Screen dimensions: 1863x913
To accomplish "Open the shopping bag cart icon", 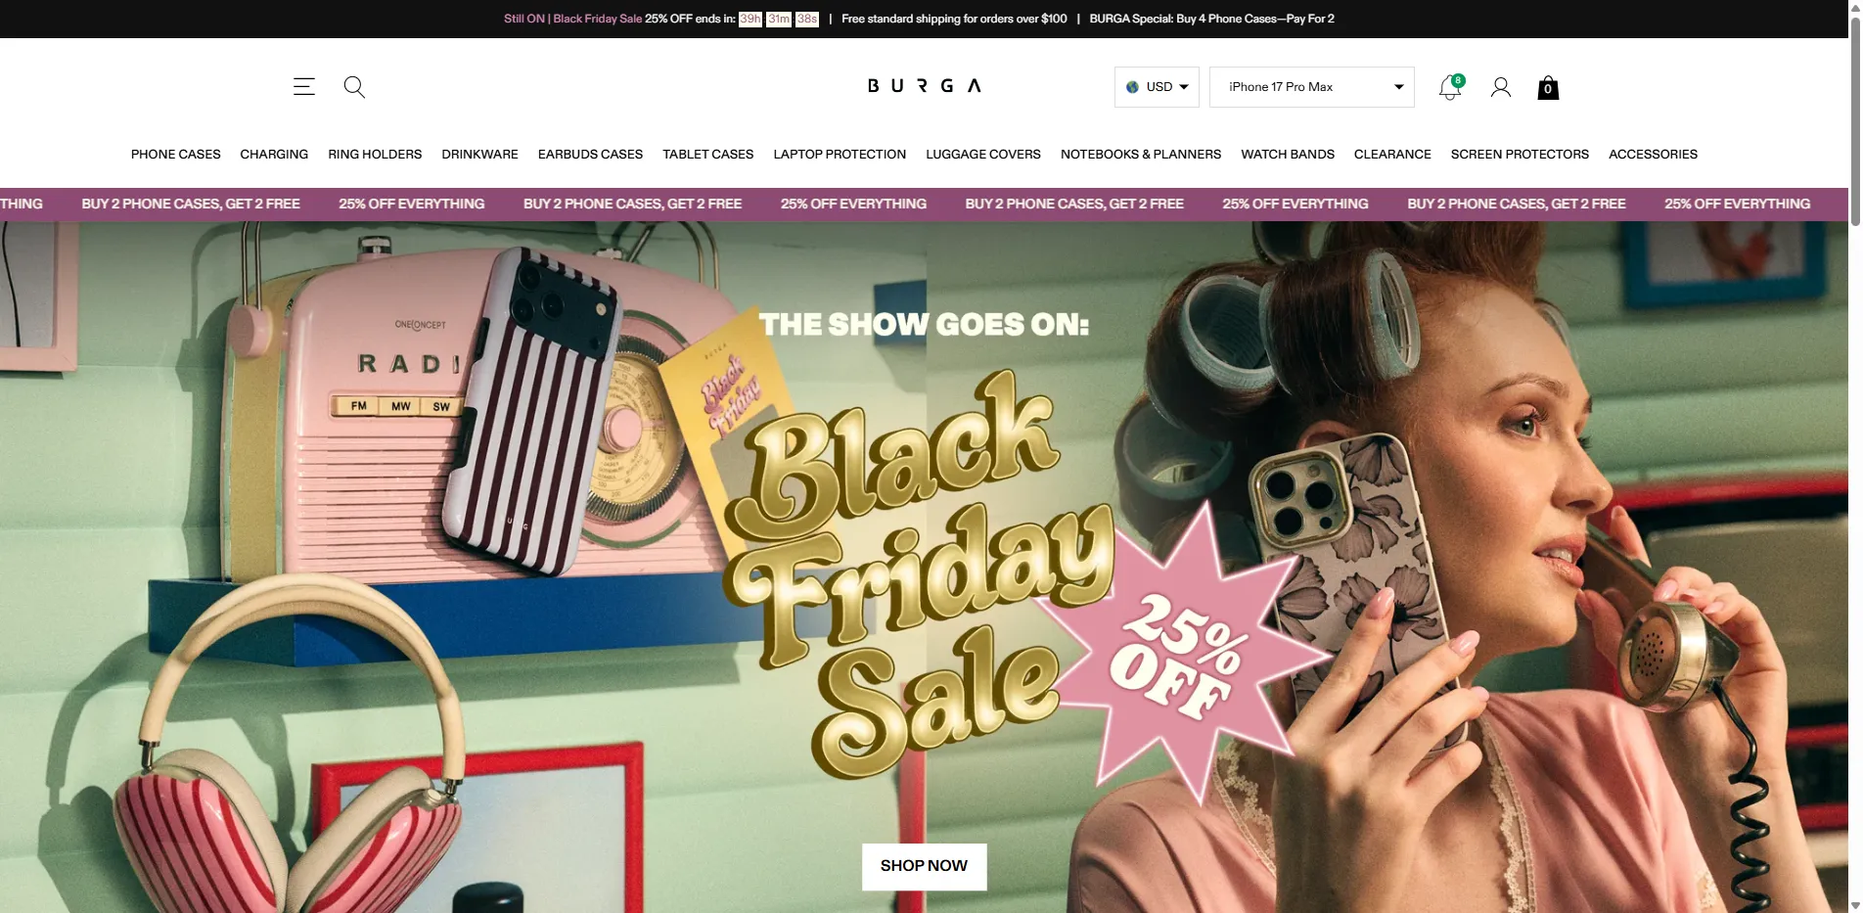I will coord(1548,88).
